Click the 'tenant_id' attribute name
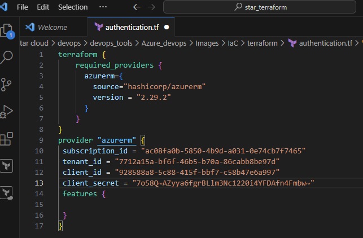The image size is (363, 238). [82, 161]
